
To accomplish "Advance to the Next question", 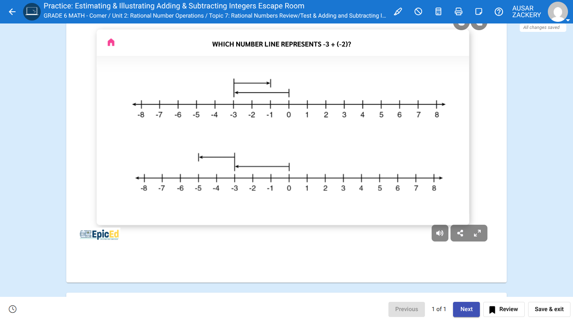I will (x=466, y=309).
